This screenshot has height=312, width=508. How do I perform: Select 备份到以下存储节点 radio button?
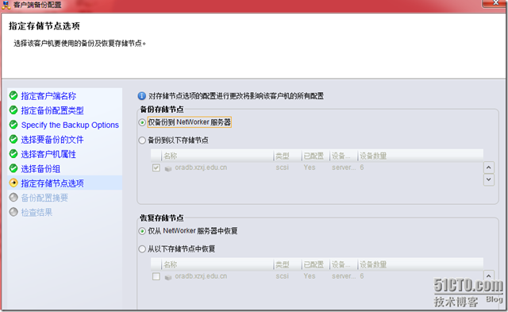tap(142, 141)
